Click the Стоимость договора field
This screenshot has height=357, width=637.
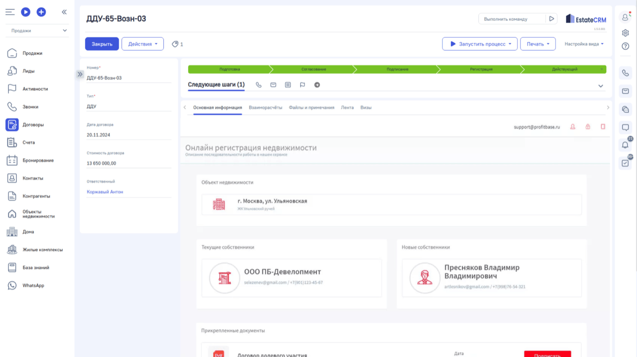128,163
